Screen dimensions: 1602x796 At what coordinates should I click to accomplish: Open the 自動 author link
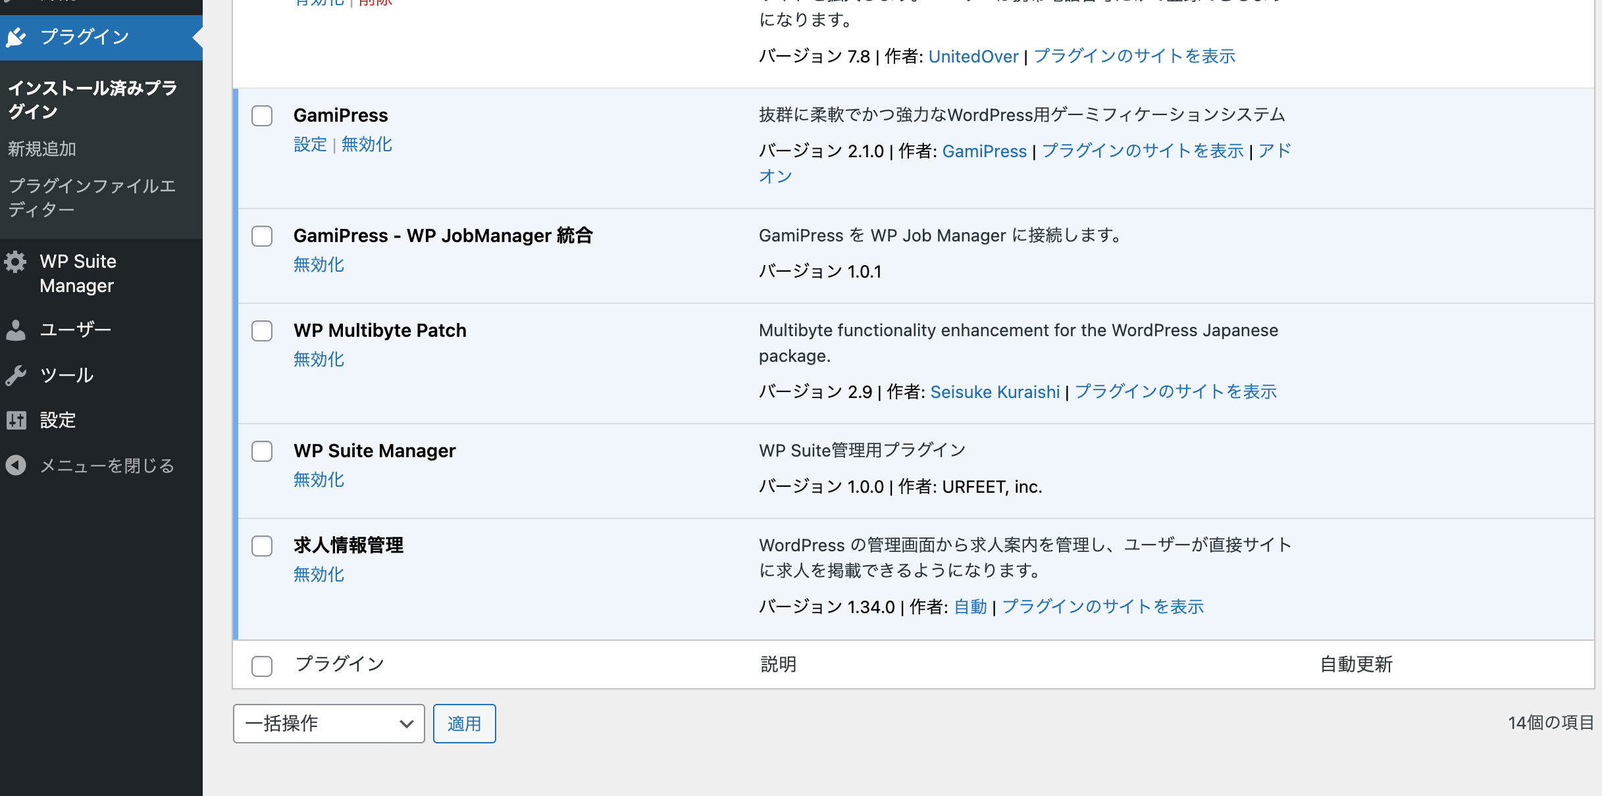tap(971, 607)
